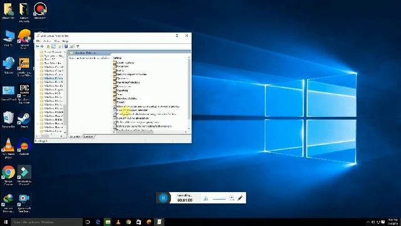This screenshot has height=226, width=401.
Task: Open the Client Interface folder in settings list
Action: 124,62
